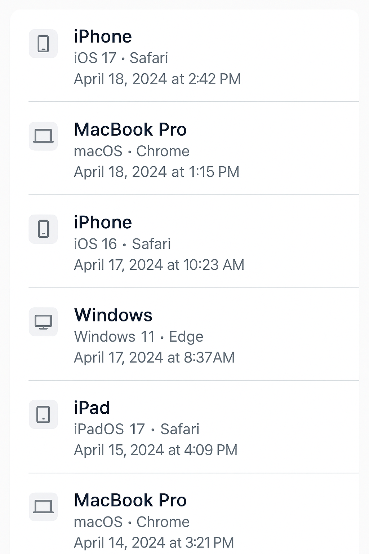Select the iPad tablet icon
This screenshot has height=554, width=369.
[43, 414]
